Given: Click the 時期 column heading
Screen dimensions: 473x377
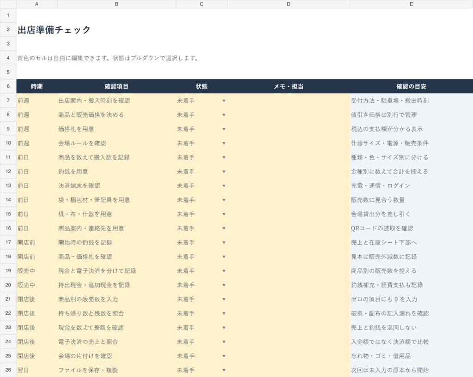Looking at the screenshot, I should tap(37, 86).
